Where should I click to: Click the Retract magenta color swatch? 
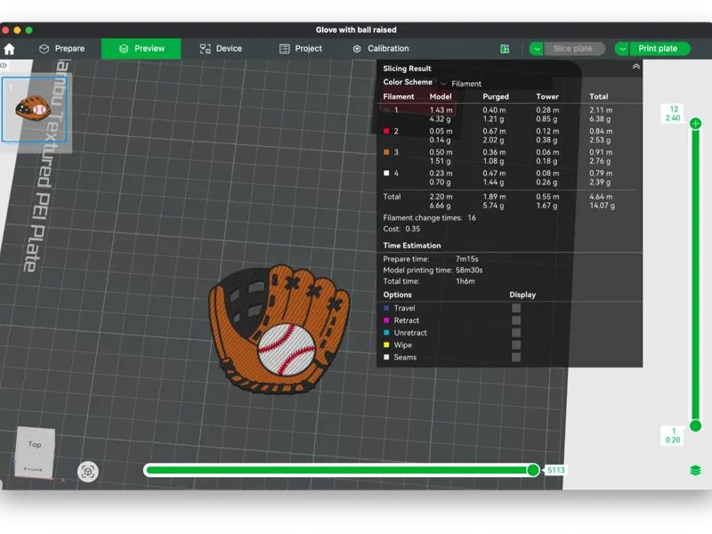point(386,320)
